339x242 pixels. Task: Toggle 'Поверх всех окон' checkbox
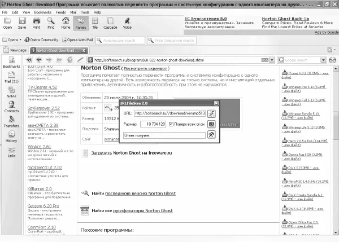point(171,124)
